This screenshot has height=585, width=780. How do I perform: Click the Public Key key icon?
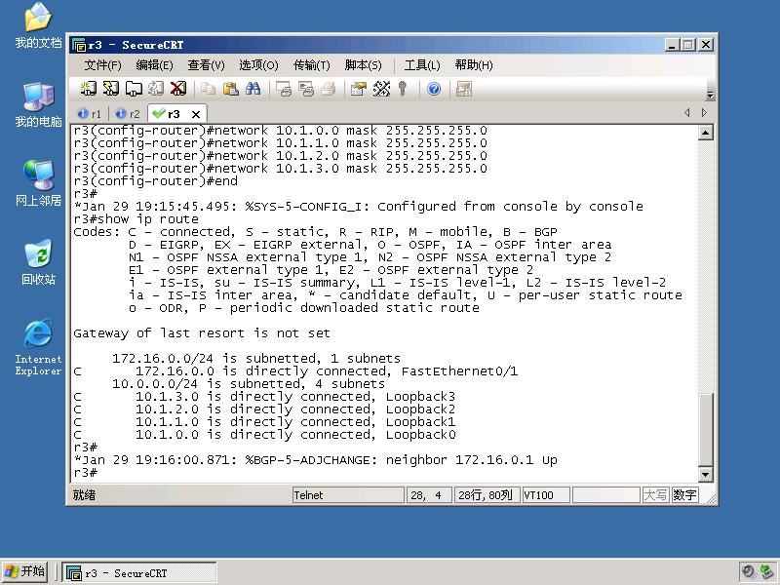(x=403, y=89)
